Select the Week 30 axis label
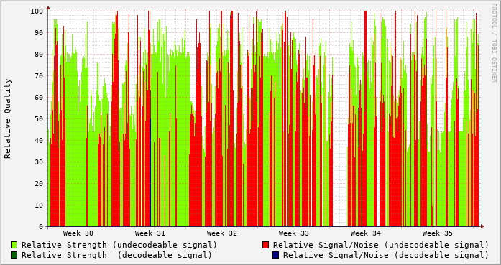 pos(78,233)
